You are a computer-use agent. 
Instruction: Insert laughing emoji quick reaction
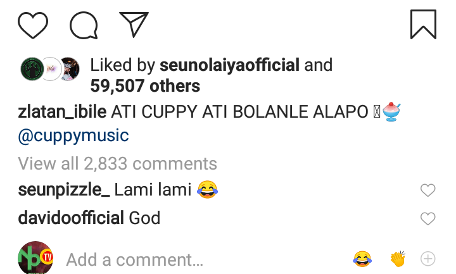pos(362,259)
